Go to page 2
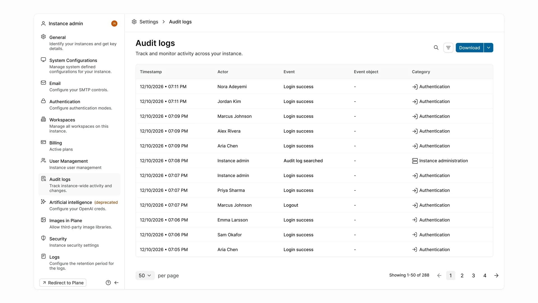This screenshot has height=303, width=538. tap(462, 276)
